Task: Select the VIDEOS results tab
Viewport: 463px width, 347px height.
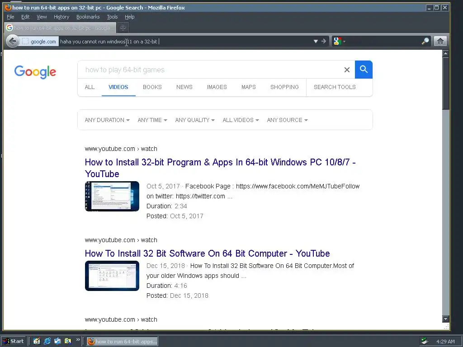Action: click(x=118, y=87)
